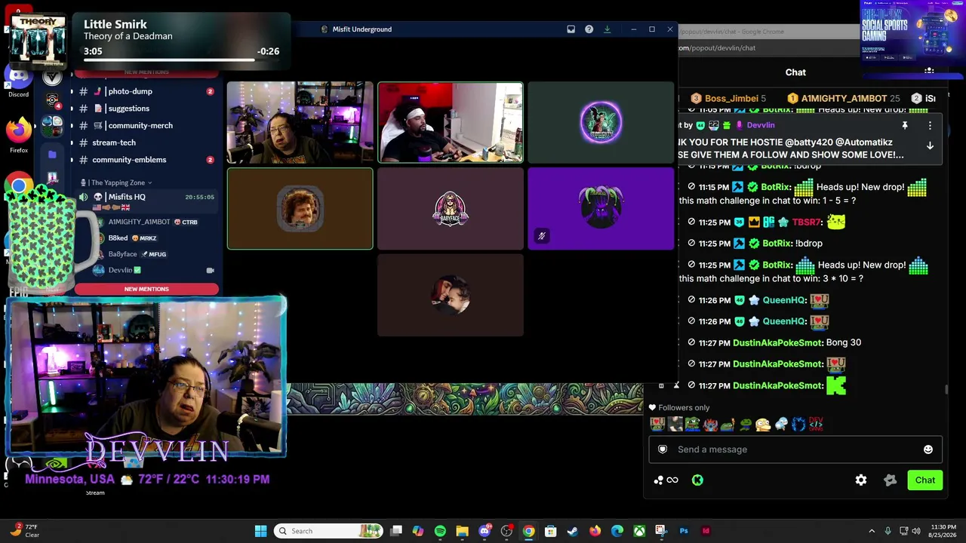Click the muted microphone icon on purple tile

(x=541, y=236)
